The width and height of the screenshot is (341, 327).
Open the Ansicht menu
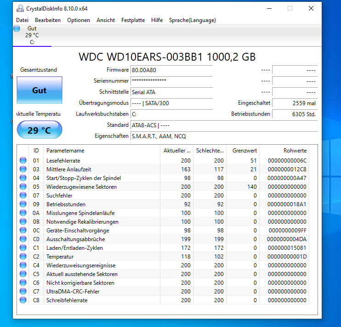tap(106, 20)
